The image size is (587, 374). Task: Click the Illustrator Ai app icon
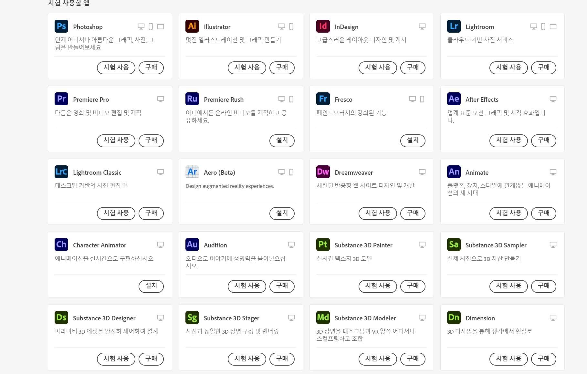tap(192, 26)
